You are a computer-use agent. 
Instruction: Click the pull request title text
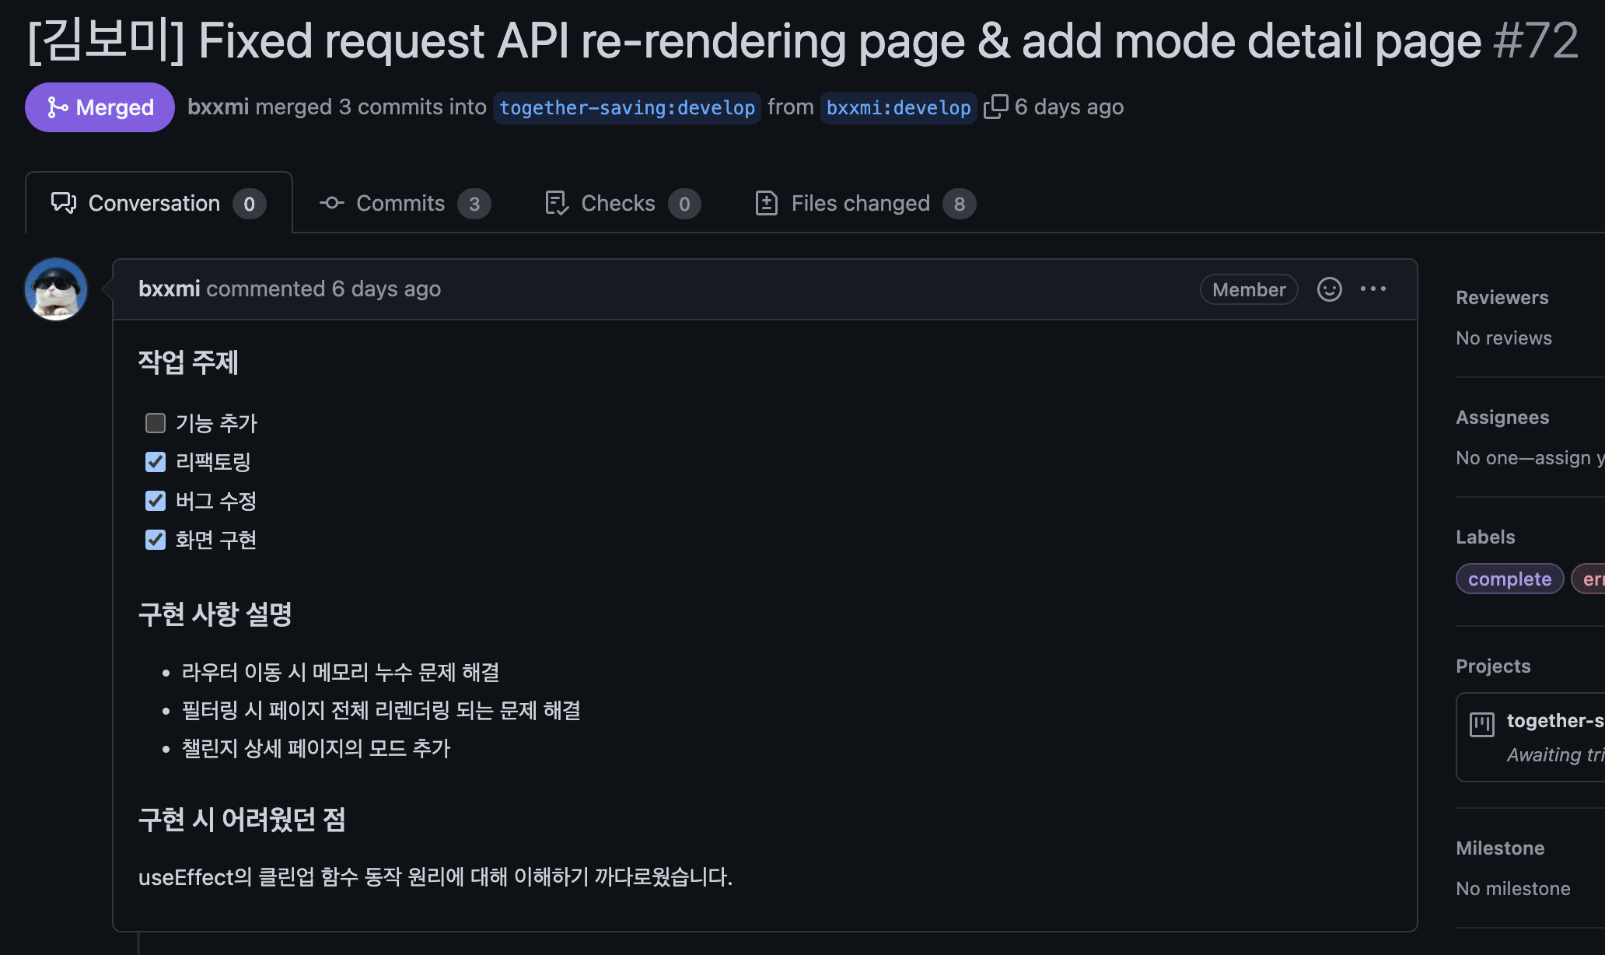(x=839, y=40)
